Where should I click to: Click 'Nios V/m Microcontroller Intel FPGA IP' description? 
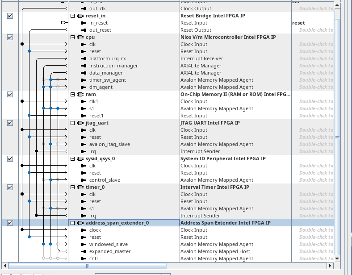(228, 37)
